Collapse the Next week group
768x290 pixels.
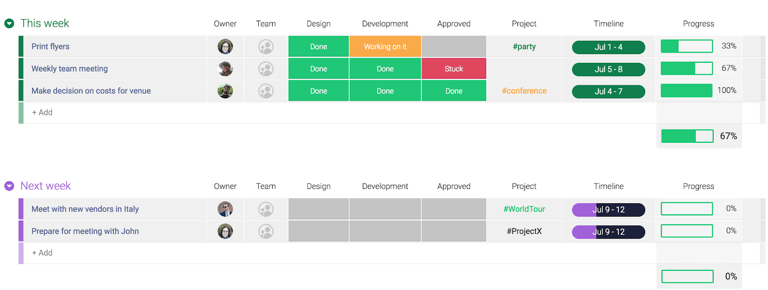[x=9, y=186]
